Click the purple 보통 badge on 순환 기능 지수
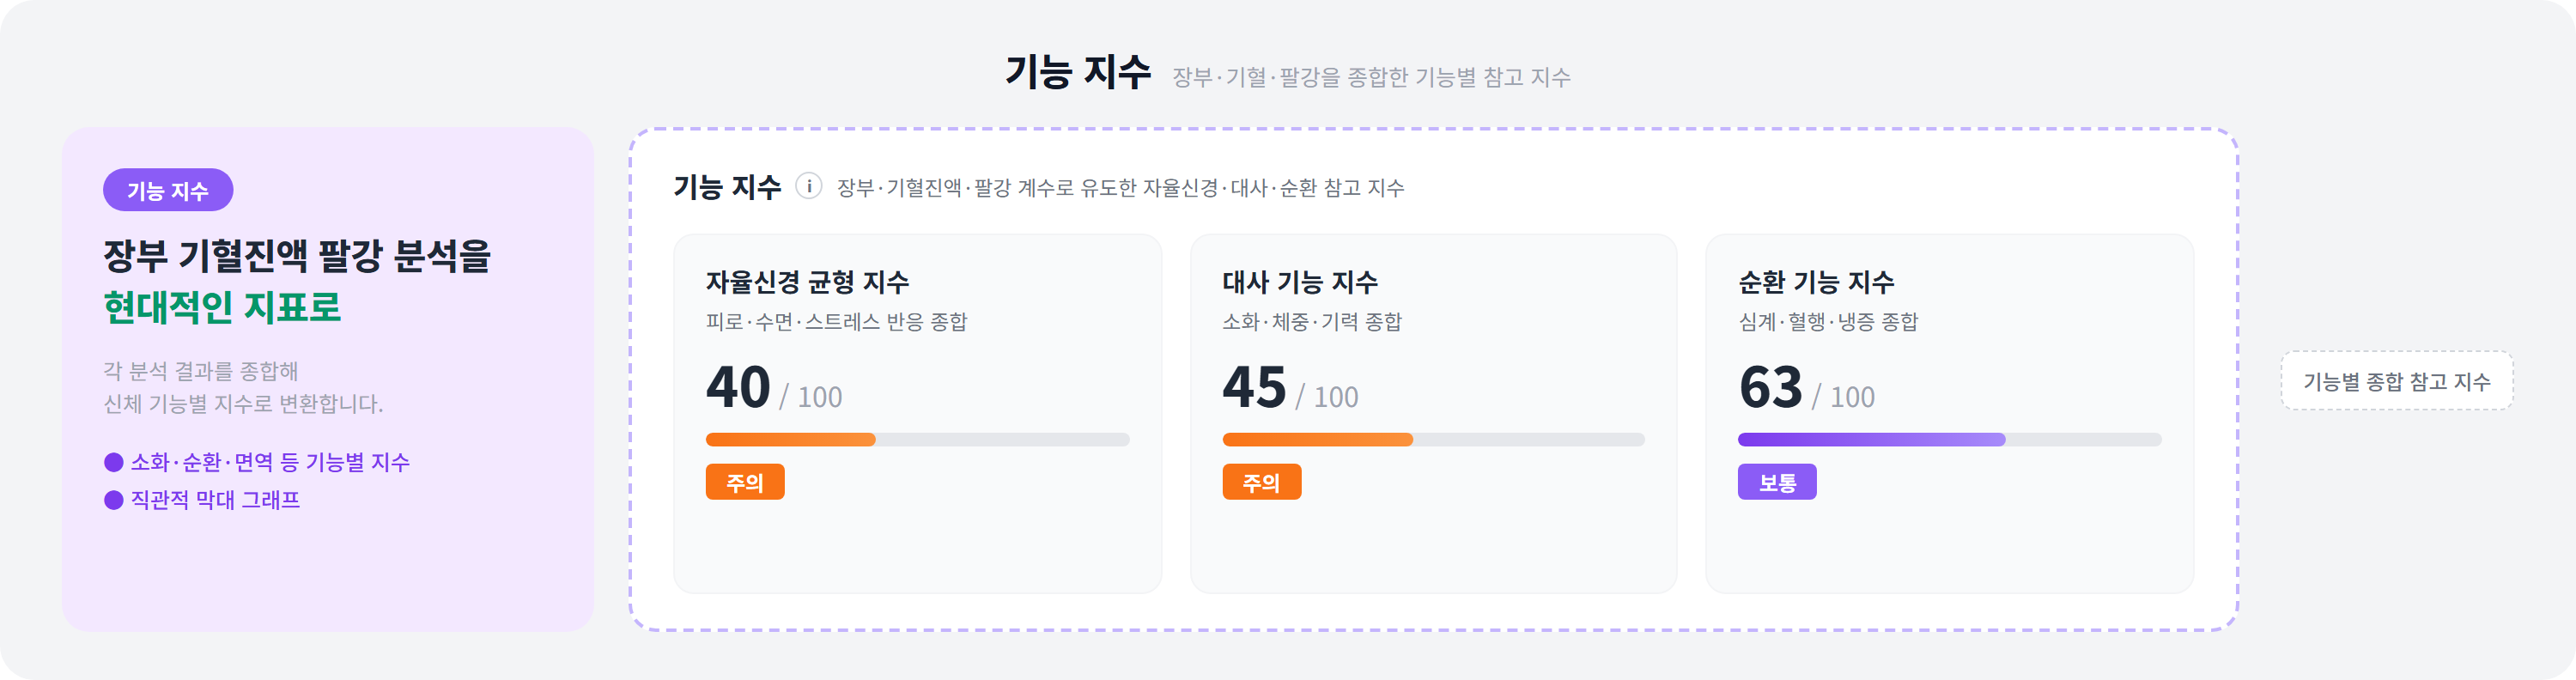This screenshot has height=680, width=2576. (x=1778, y=483)
